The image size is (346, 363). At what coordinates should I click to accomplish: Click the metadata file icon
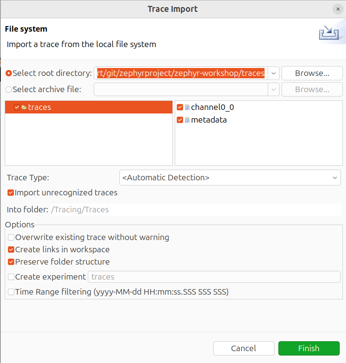click(187, 120)
